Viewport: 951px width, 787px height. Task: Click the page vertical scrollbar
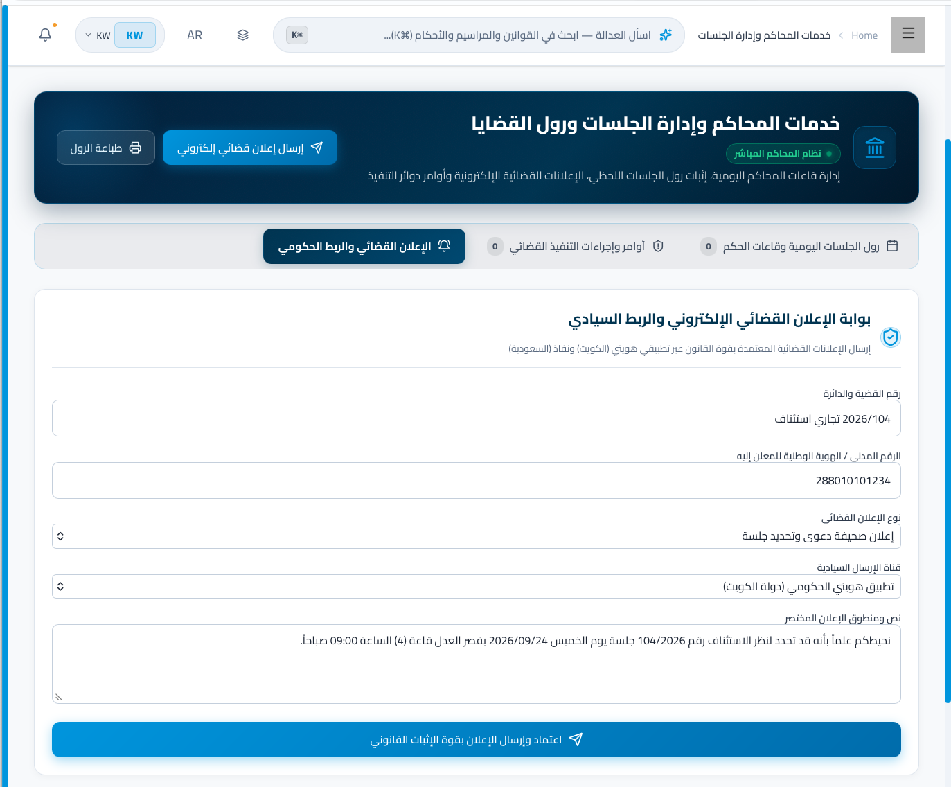pos(948,421)
